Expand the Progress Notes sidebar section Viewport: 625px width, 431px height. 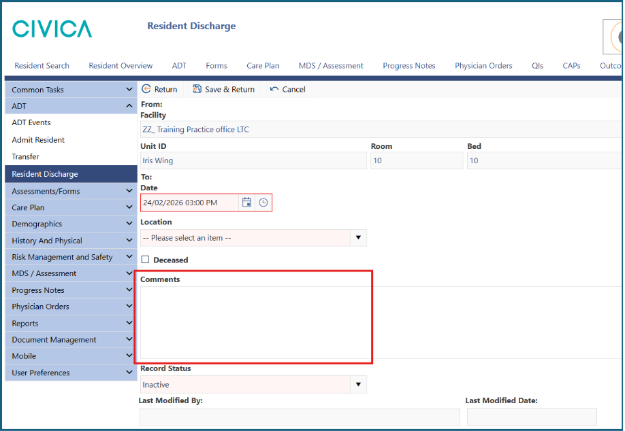[71, 290]
